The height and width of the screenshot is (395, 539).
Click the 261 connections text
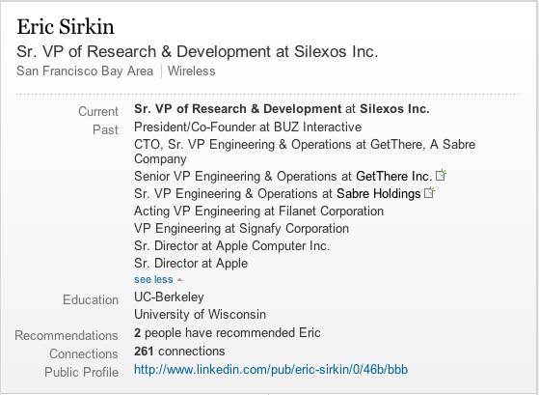179,352
